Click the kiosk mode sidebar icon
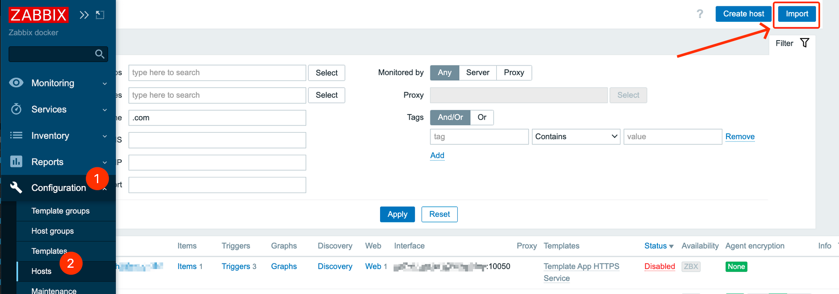The width and height of the screenshot is (839, 294). coord(100,15)
